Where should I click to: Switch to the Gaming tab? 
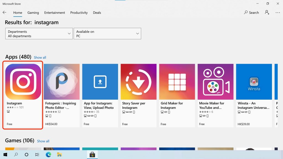pyautogui.click(x=33, y=13)
